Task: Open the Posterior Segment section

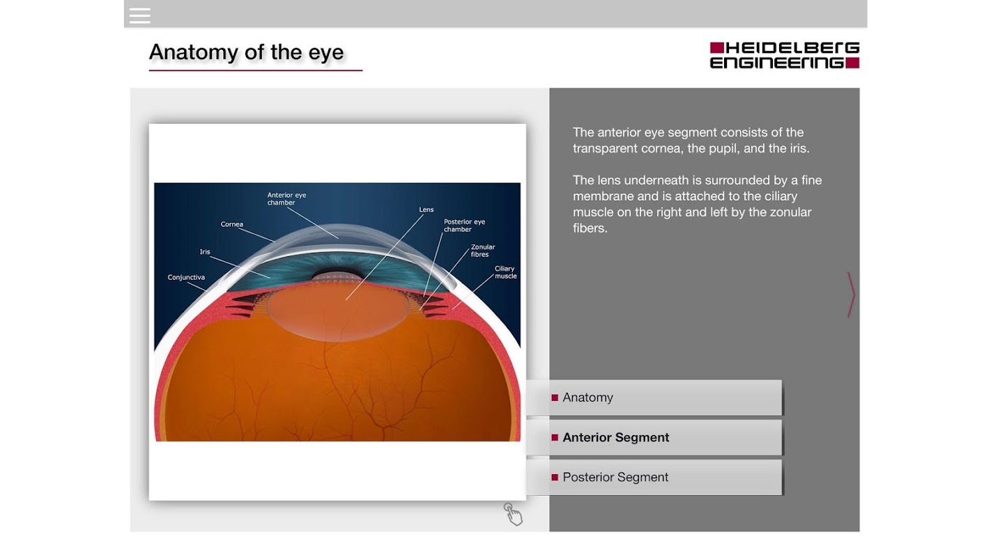Action: (x=654, y=477)
